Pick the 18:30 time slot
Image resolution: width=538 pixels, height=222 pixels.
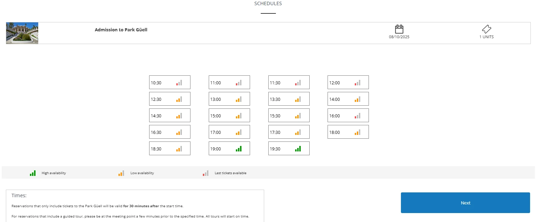pyautogui.click(x=169, y=149)
